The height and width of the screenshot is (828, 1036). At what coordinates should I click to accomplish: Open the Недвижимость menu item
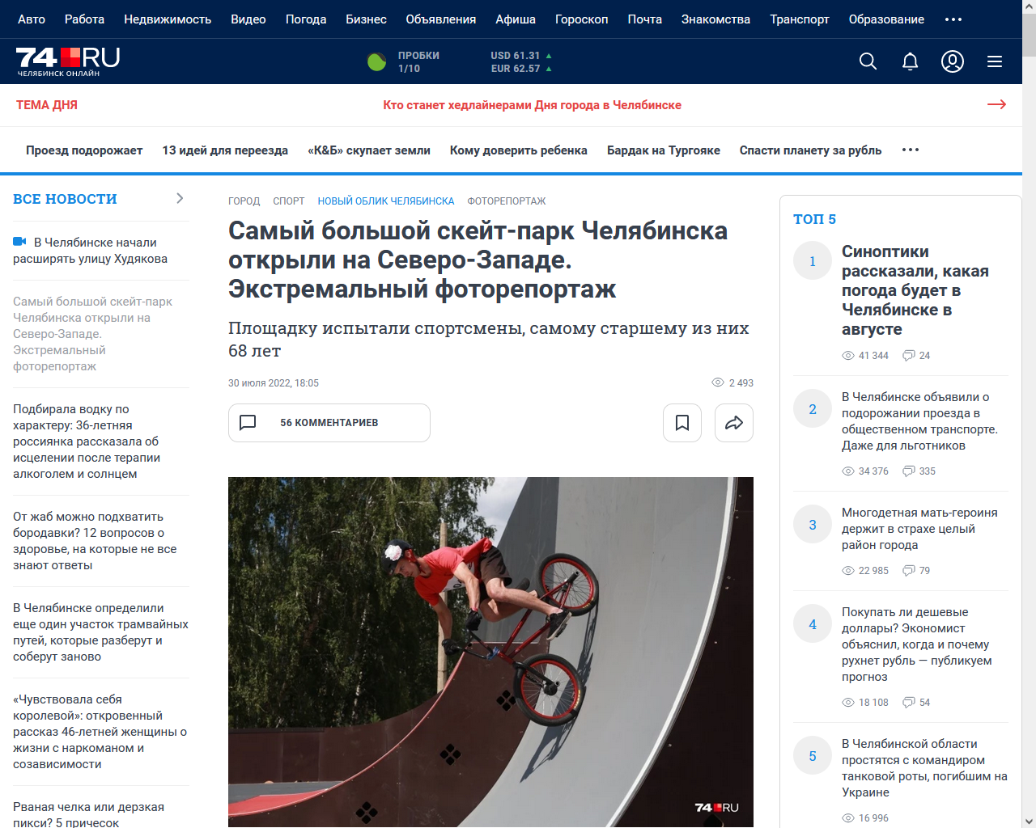pyautogui.click(x=168, y=19)
